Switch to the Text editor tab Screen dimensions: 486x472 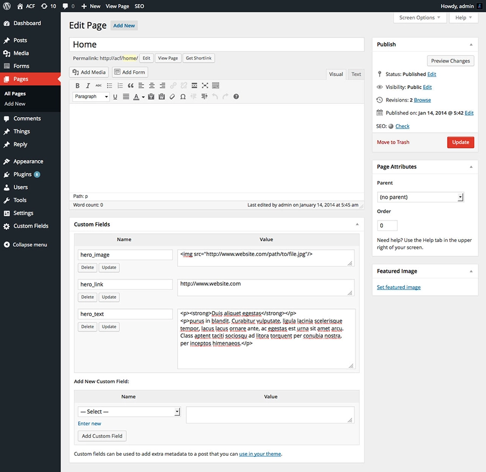355,74
